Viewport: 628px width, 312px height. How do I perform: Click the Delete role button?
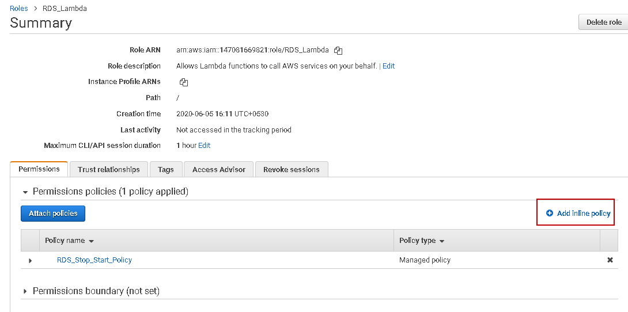(x=604, y=22)
